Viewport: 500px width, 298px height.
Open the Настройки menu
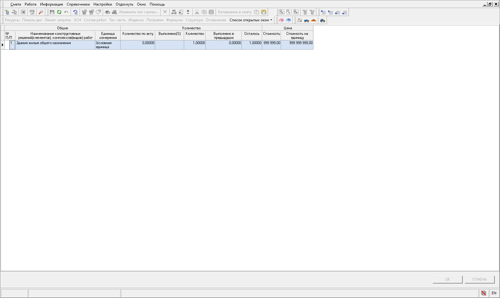coord(103,4)
